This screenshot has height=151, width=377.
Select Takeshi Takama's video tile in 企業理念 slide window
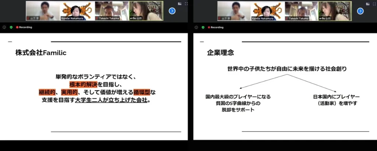(301, 11)
